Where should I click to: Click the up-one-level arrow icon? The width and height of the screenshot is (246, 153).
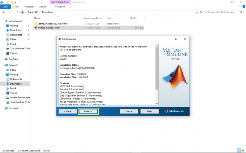(18, 12)
